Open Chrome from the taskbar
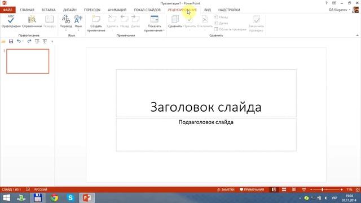The height and width of the screenshot is (203, 361). coord(54,198)
